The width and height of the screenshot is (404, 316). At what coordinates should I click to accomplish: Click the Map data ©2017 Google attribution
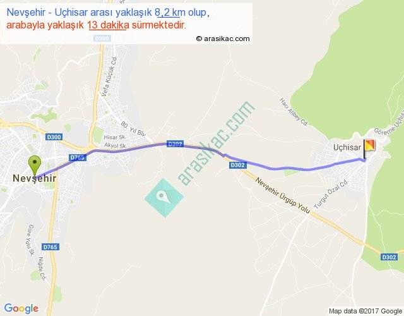[x=365, y=311]
